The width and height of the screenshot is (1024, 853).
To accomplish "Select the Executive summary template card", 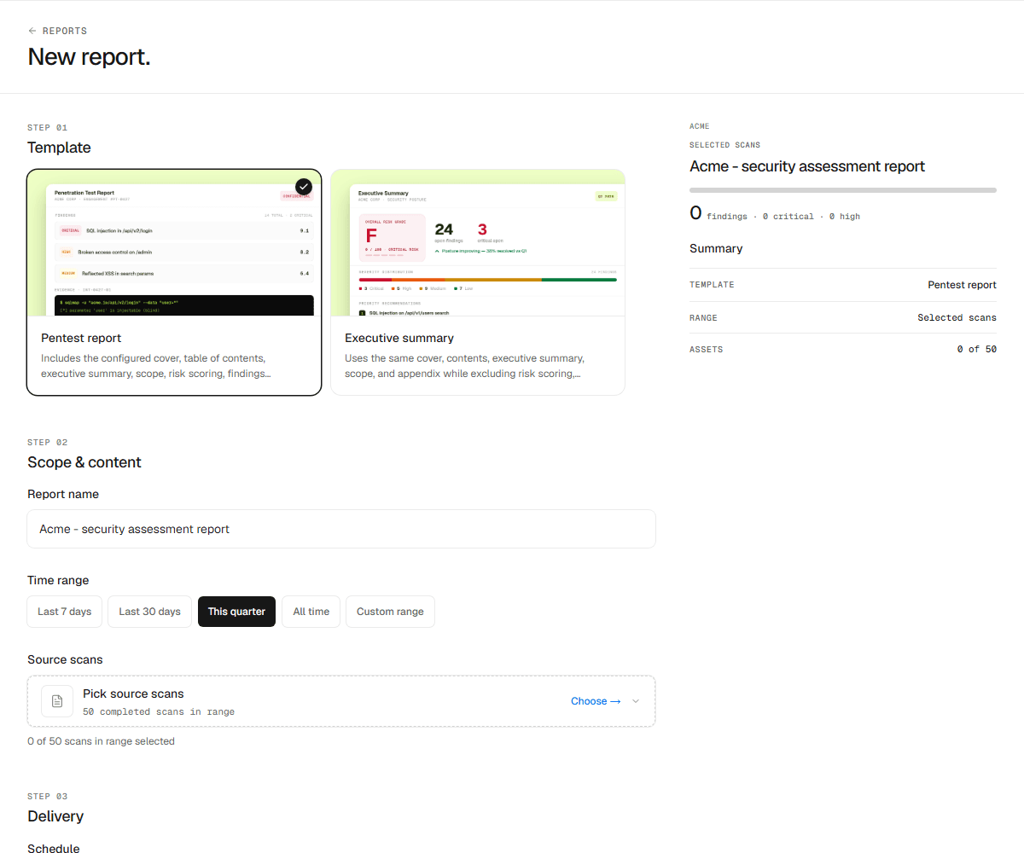I will click(478, 282).
